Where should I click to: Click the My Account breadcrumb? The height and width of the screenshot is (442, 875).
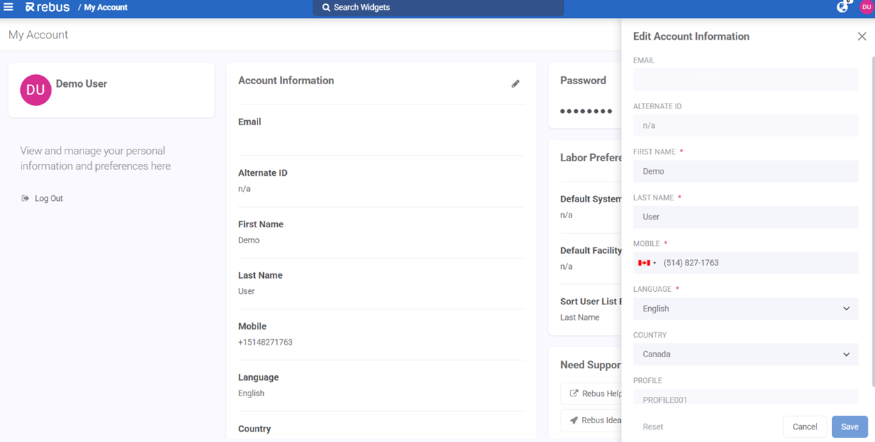105,7
